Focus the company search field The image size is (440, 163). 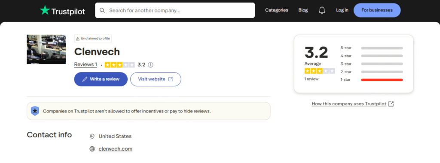point(175,10)
